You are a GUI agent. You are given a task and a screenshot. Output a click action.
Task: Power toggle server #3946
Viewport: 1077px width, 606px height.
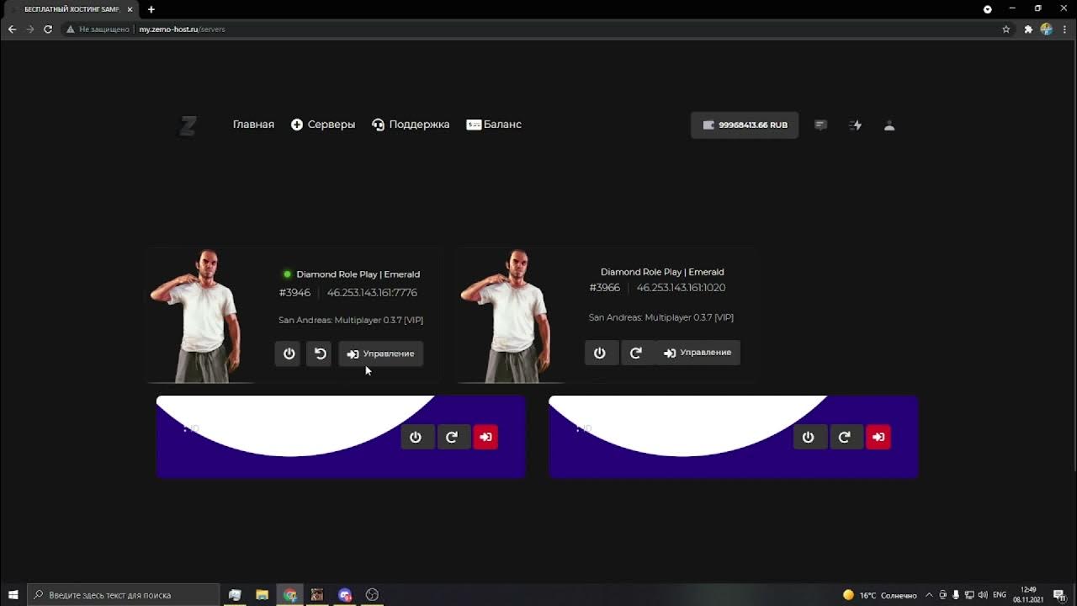point(288,353)
